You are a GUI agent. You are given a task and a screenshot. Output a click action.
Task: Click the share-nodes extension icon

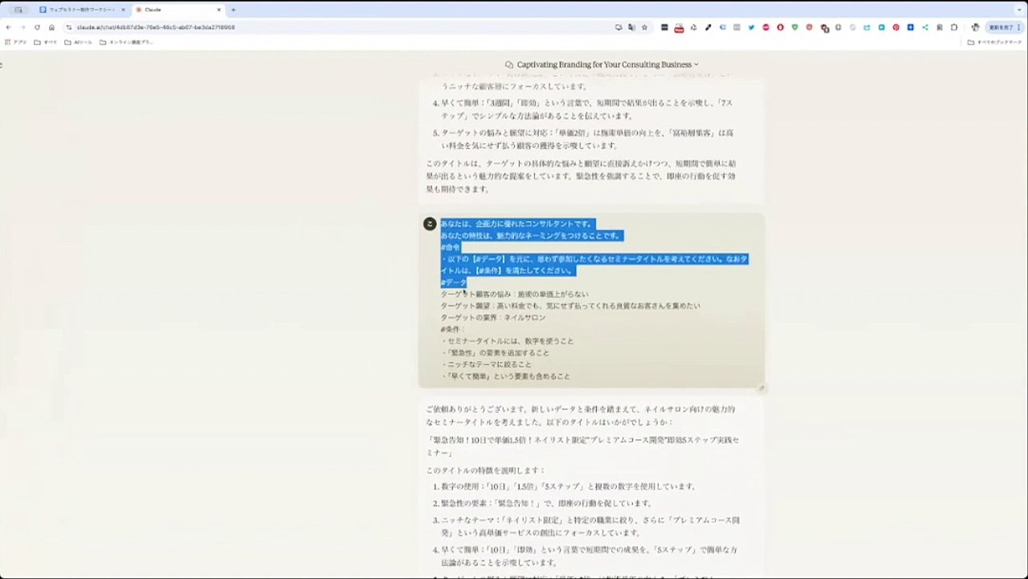coord(925,27)
